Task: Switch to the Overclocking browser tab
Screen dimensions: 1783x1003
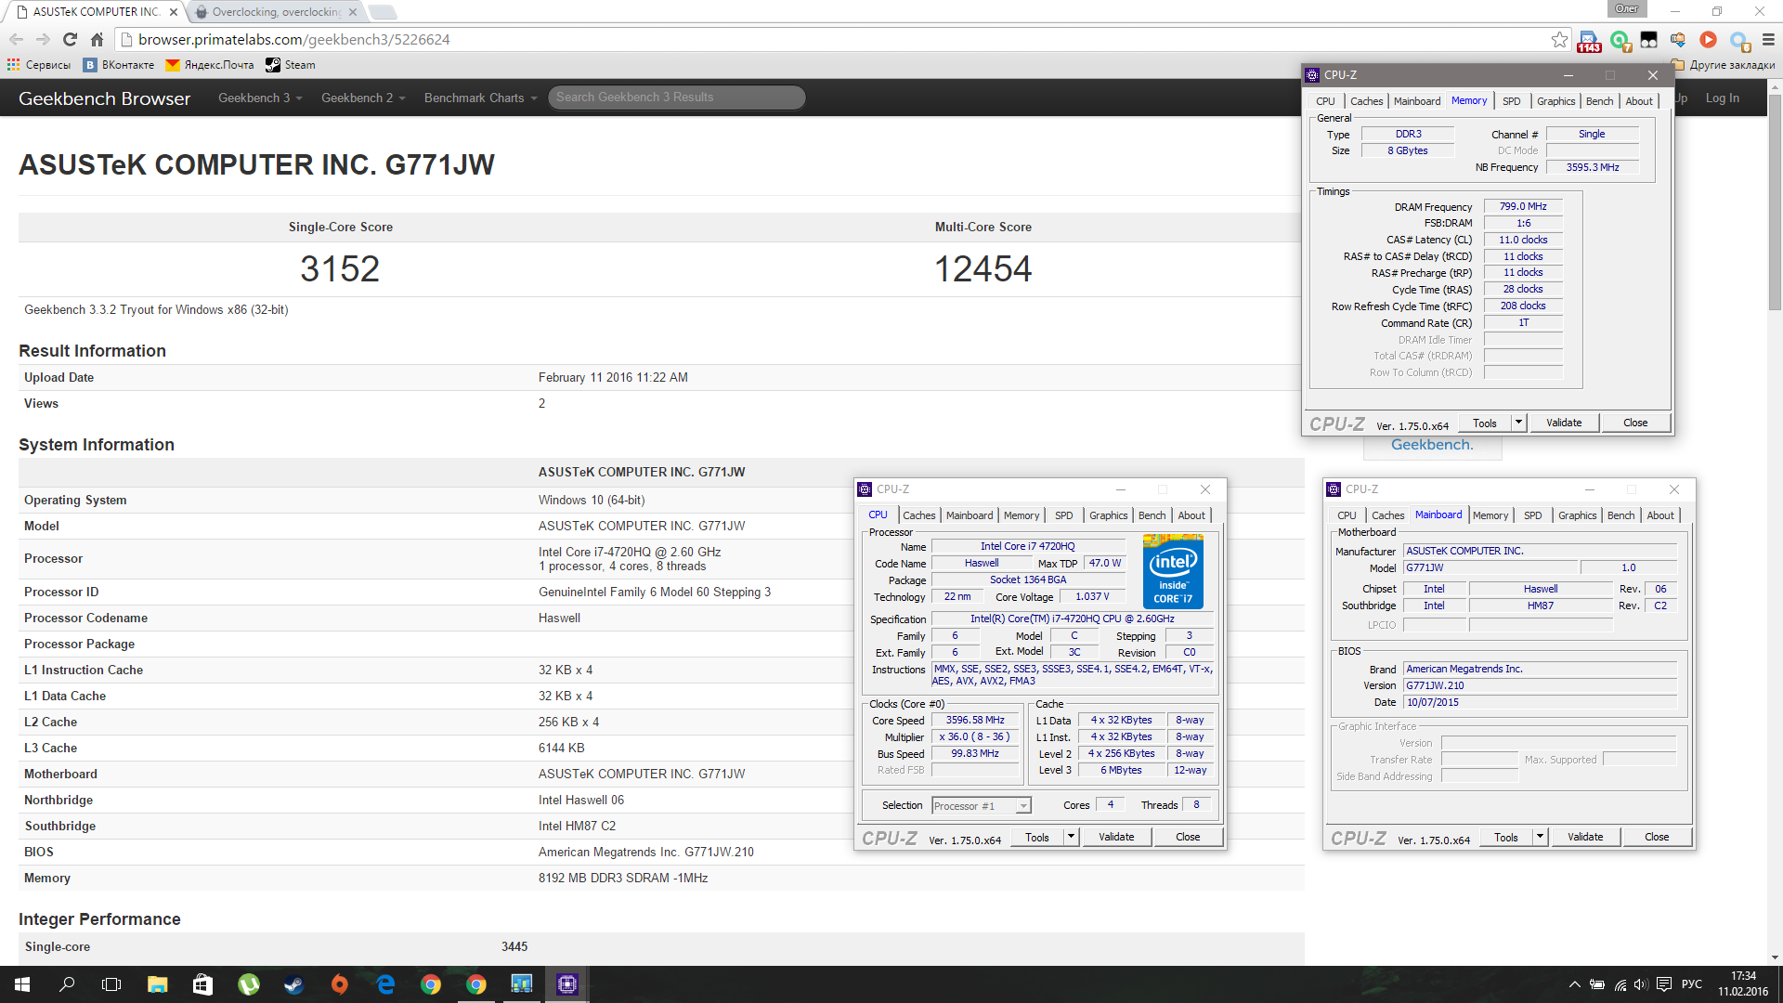Action: pyautogui.click(x=275, y=12)
